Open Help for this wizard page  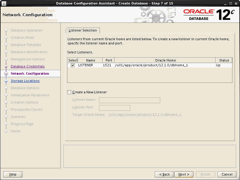[13, 174]
